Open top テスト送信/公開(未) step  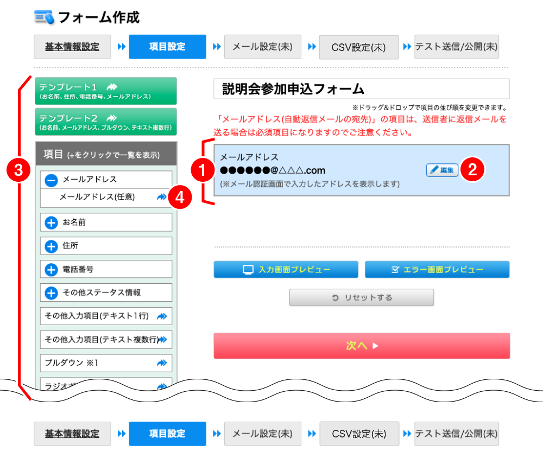tap(457, 47)
